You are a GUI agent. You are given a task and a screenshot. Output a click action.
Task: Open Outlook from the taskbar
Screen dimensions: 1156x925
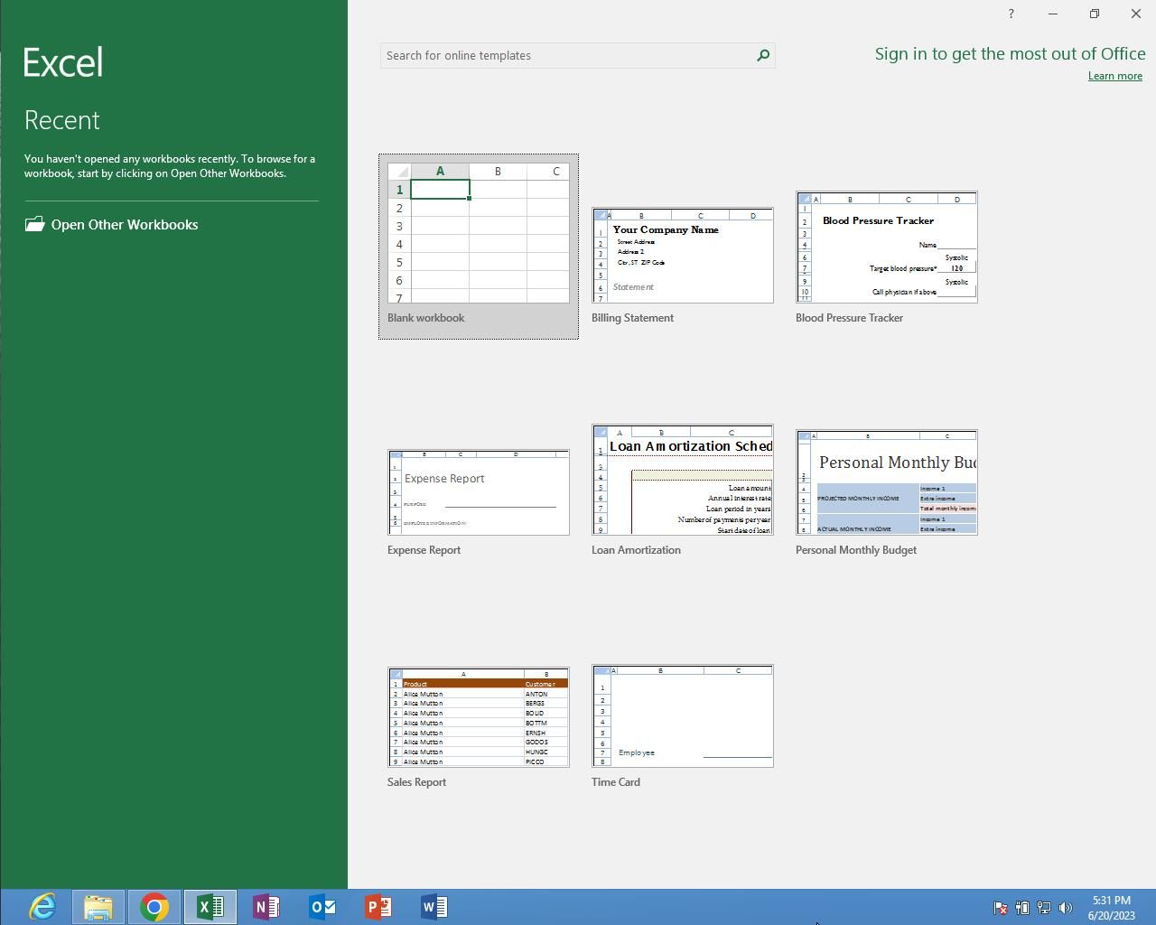[322, 906]
